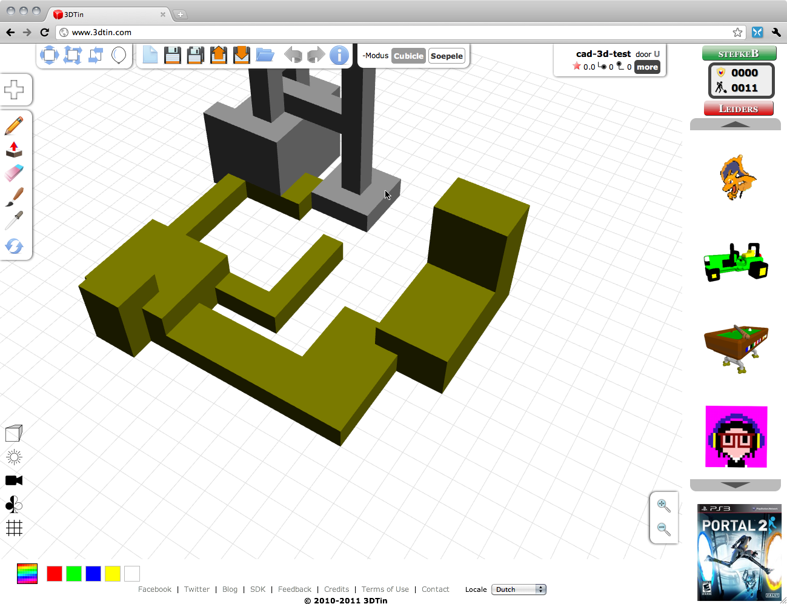Click the resize frame tool icon

(x=73, y=55)
